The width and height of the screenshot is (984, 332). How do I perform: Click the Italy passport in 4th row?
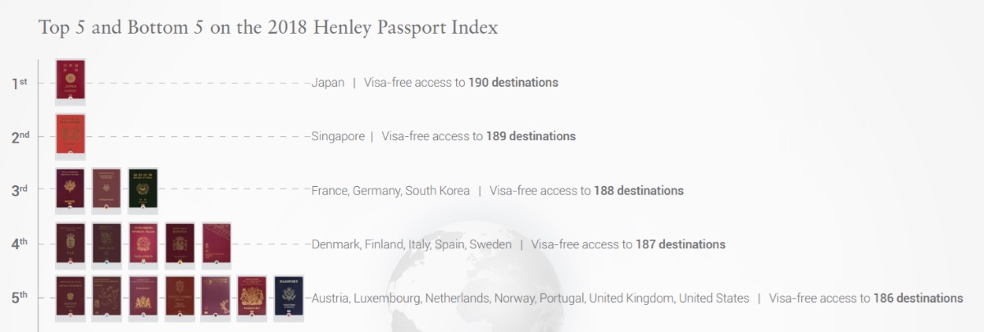143,243
